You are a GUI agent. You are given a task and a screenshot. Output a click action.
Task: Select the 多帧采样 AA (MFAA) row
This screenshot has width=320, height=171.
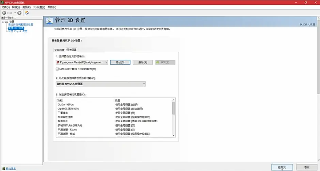tap(114, 126)
